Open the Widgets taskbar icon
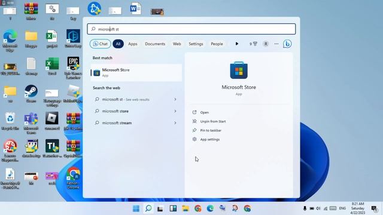 [173, 208]
